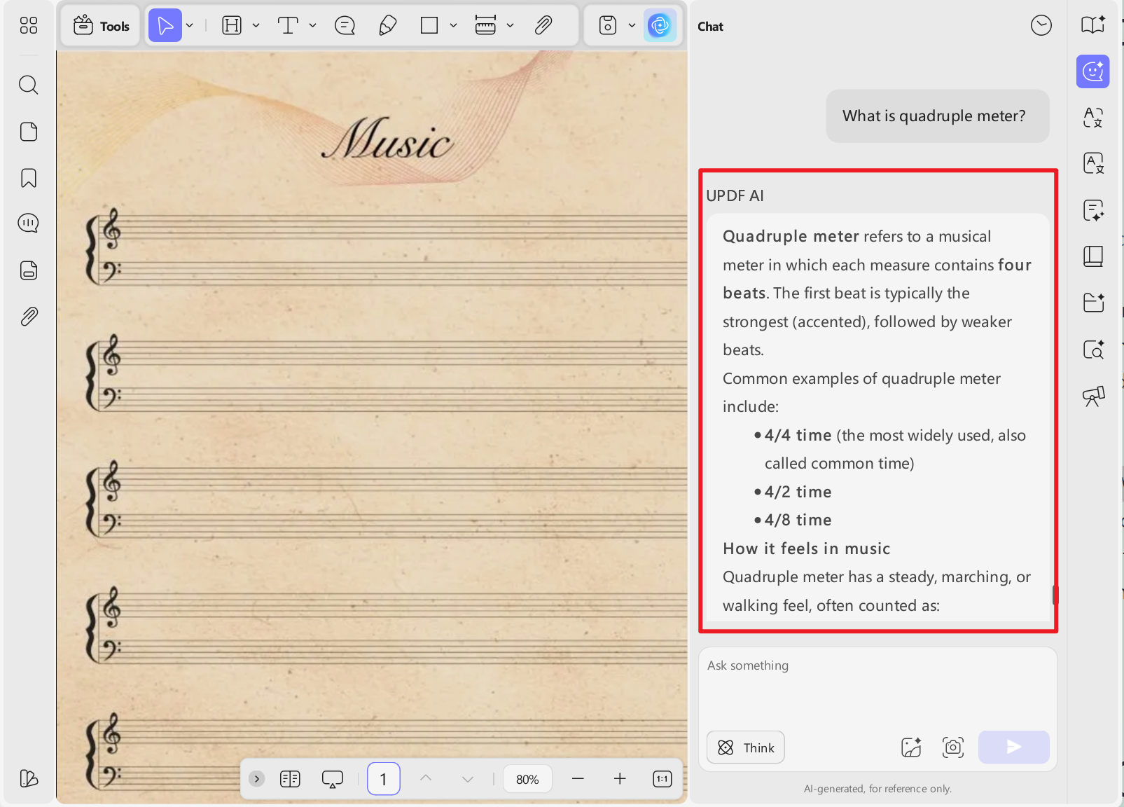The image size is (1124, 807).
Task: Open the knowledge book icon
Action: point(1093,256)
